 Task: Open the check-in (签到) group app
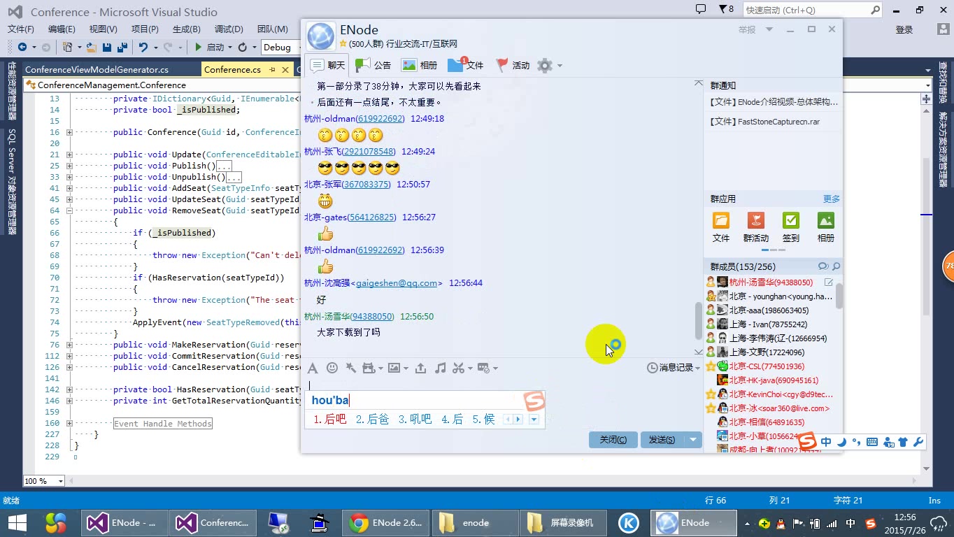click(x=791, y=221)
